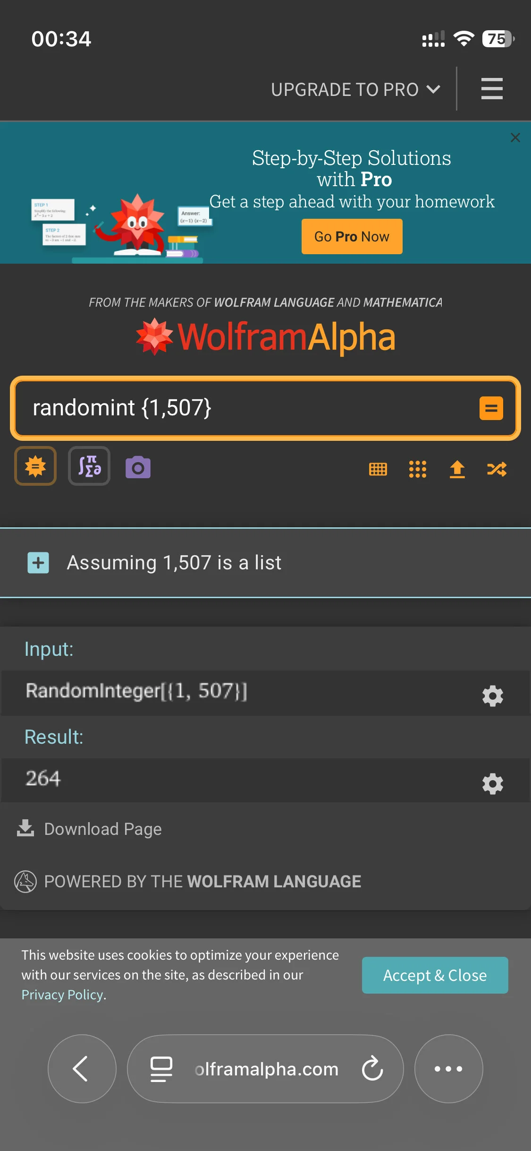Open the Privacy Policy link
The width and height of the screenshot is (531, 1151).
click(62, 995)
